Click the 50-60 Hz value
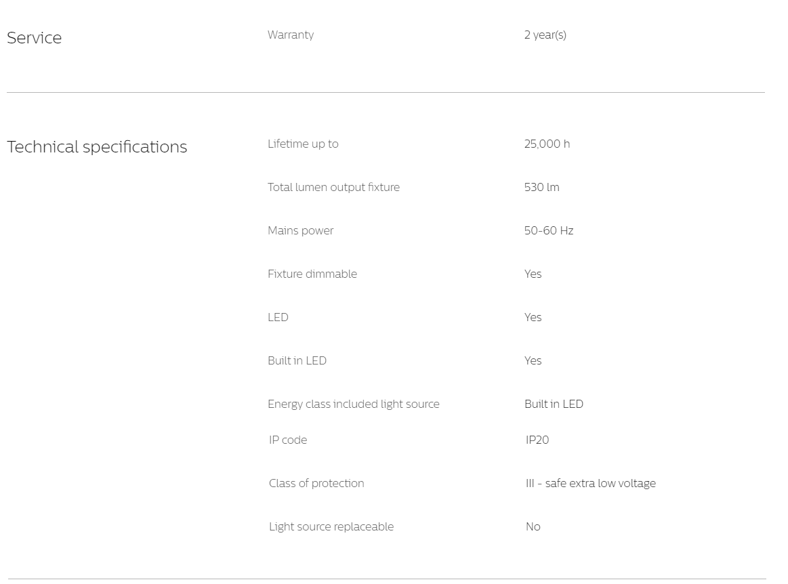 (549, 230)
